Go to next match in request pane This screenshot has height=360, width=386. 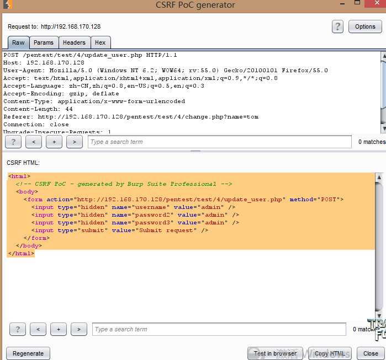(x=75, y=142)
